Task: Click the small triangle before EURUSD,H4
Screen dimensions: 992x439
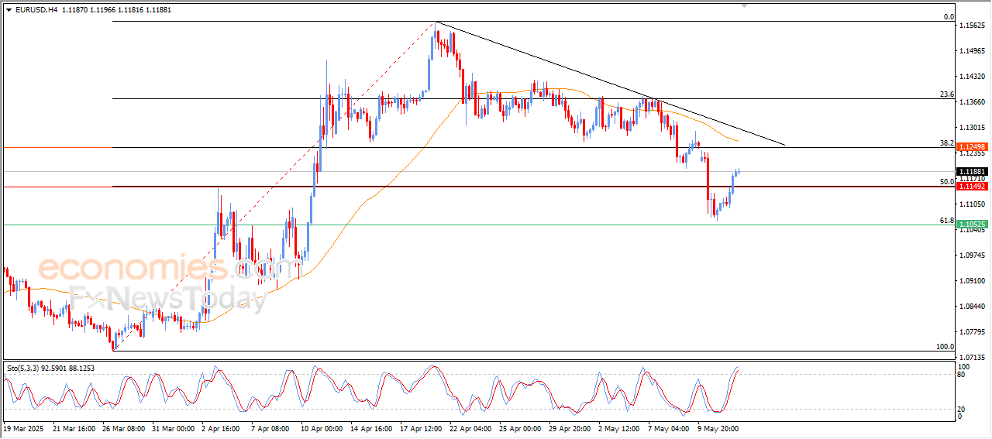Action: point(9,9)
